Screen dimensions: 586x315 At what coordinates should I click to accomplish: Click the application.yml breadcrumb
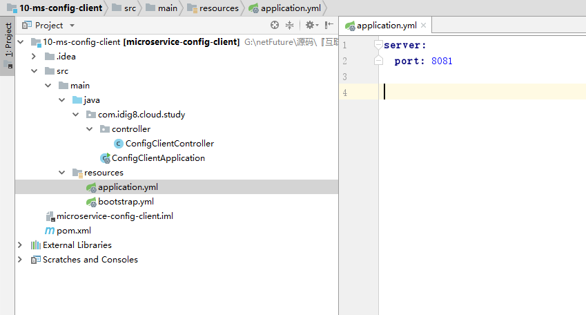point(285,8)
